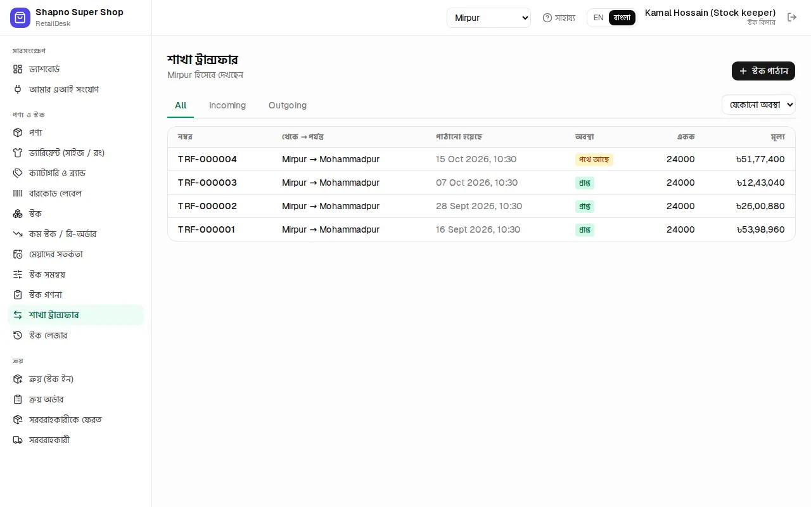Click the return-box icon for সরবরাহকারীকে ফেরত
Image resolution: width=811 pixels, height=507 pixels.
pyautogui.click(x=18, y=420)
